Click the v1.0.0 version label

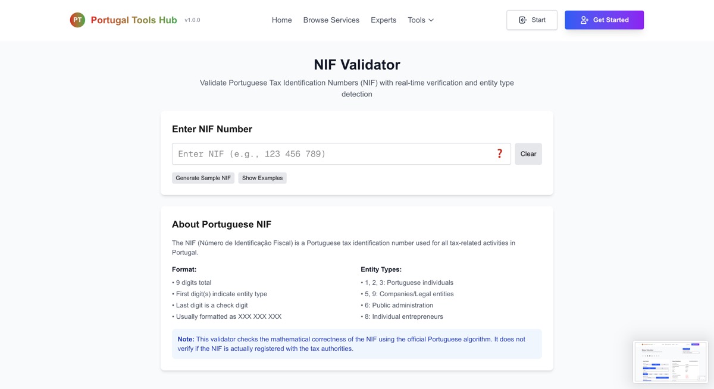192,20
